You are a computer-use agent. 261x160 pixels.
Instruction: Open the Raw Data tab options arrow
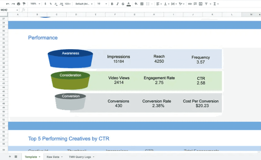tap(62, 157)
